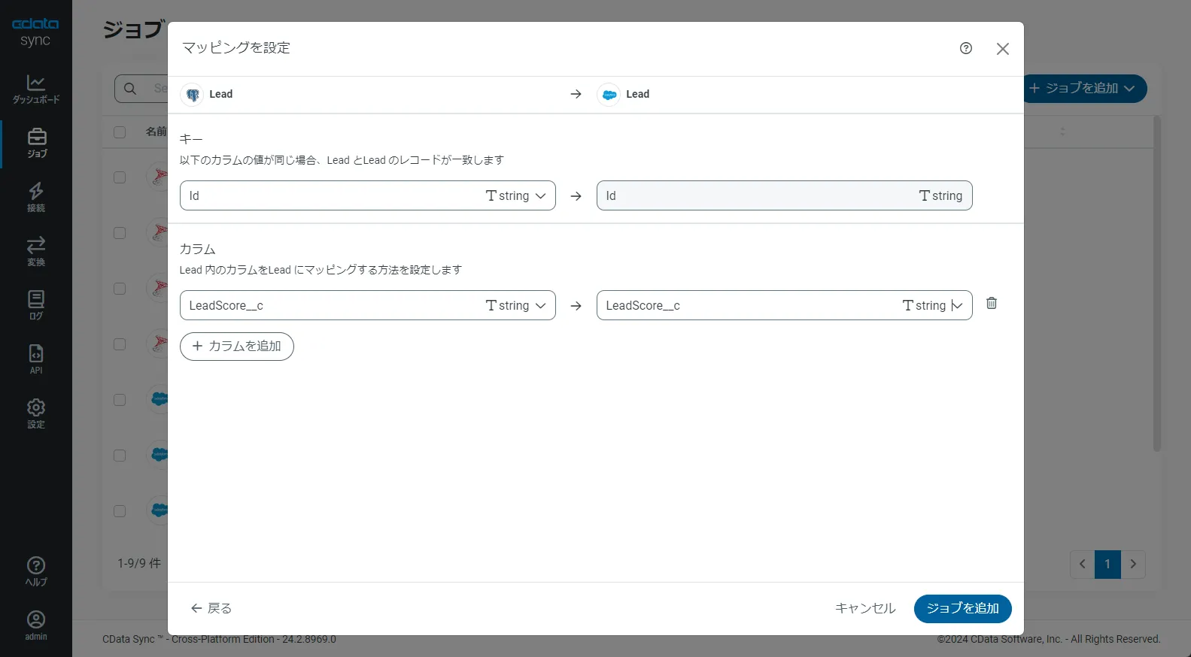Open 変換 transformations in sidebar
1191x657 pixels.
pyautogui.click(x=36, y=251)
